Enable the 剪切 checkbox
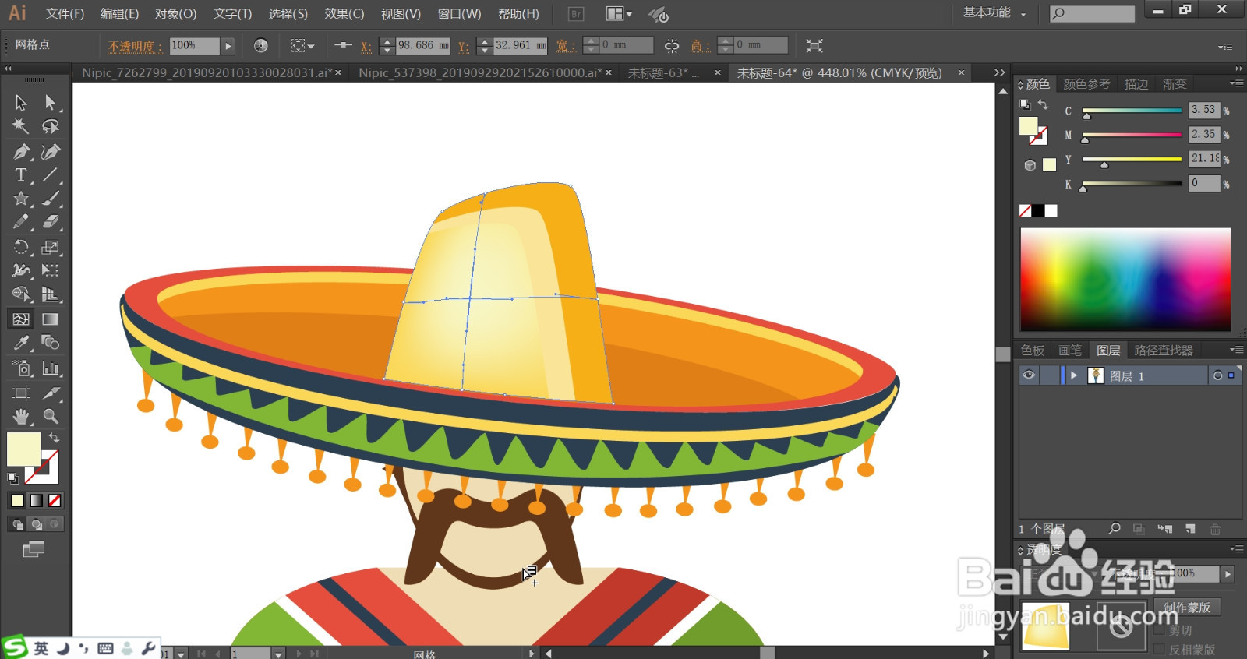The height and width of the screenshot is (659, 1247). pos(1159,630)
